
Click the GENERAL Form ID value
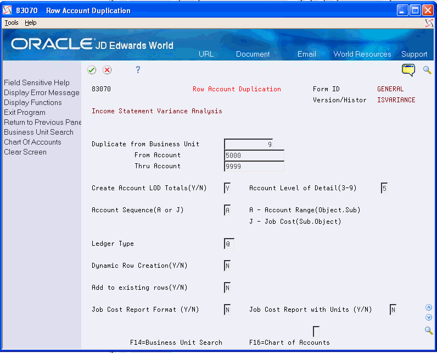pos(390,89)
